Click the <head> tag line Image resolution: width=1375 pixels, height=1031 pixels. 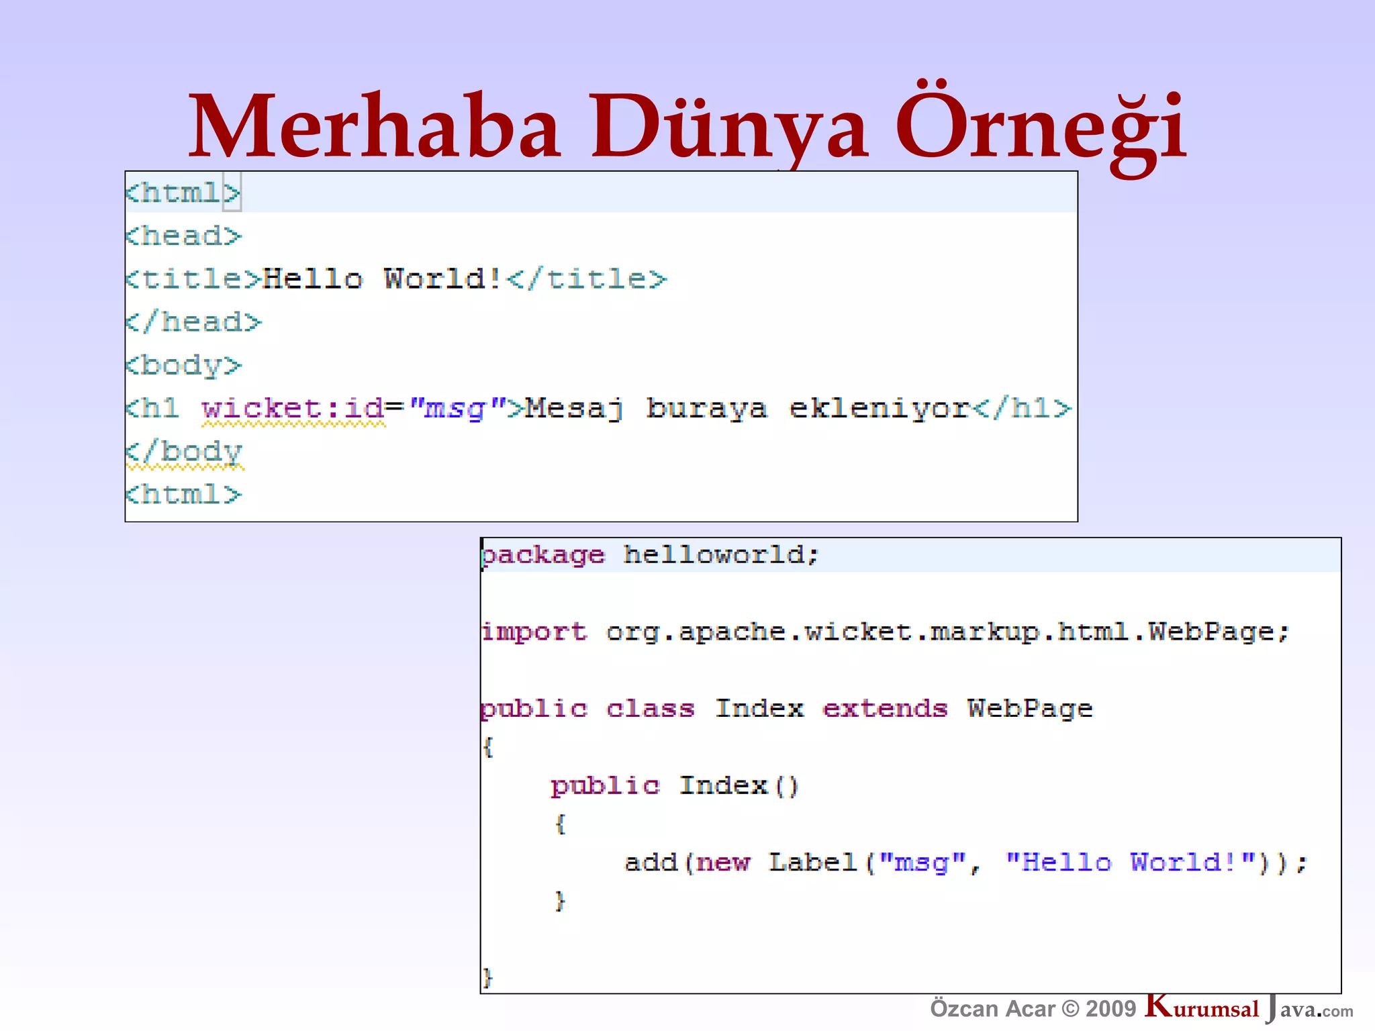pos(183,236)
